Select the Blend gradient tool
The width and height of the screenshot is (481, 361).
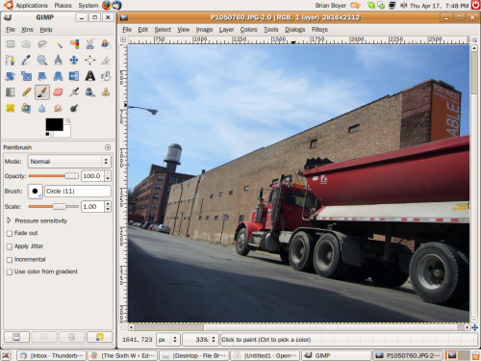coord(11,92)
